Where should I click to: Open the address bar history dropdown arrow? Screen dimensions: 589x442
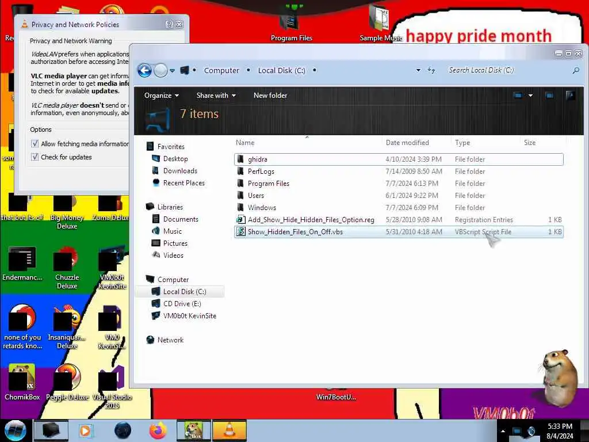[x=418, y=70]
